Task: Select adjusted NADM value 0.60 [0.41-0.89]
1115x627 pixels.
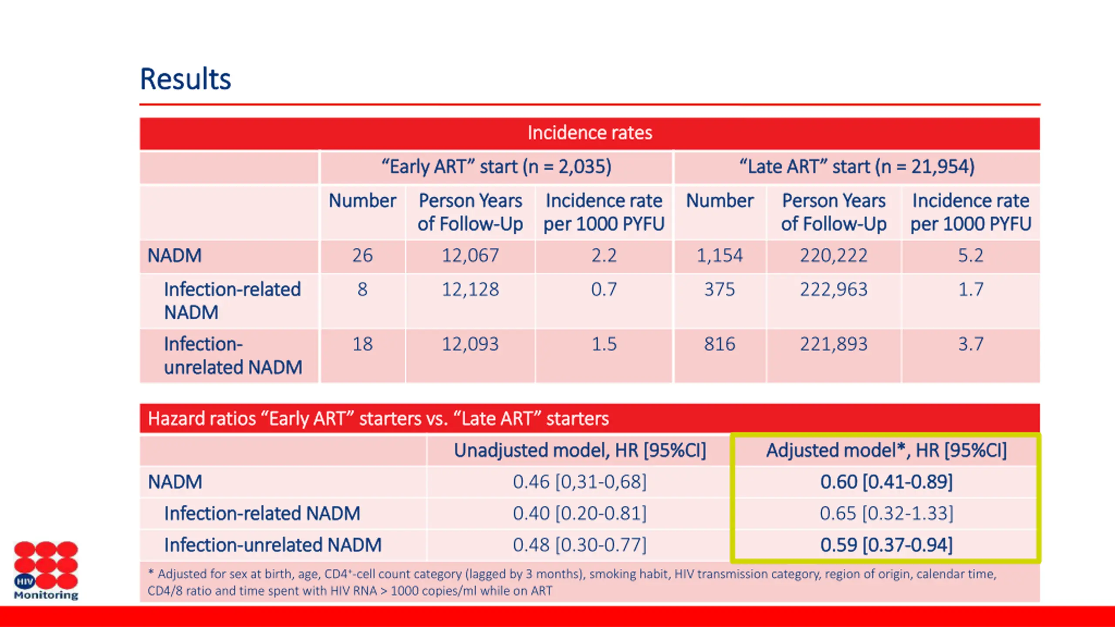Action: point(886,482)
